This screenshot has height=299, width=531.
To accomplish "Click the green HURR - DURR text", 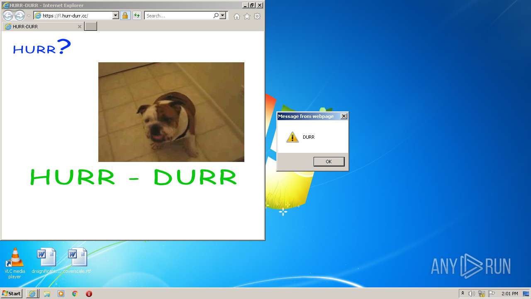I will [134, 177].
